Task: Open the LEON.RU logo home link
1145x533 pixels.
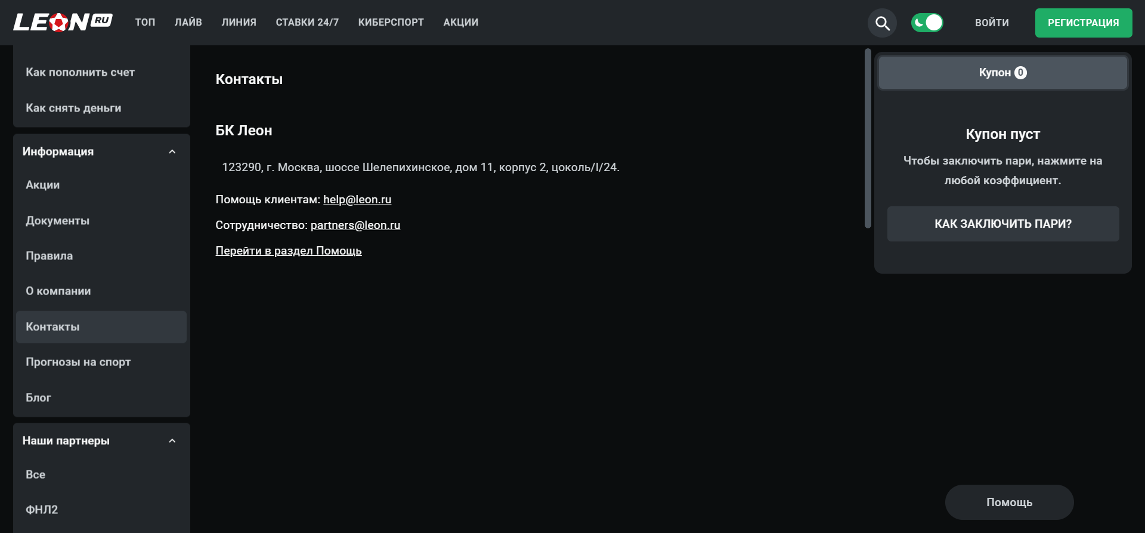Action: coord(63,23)
